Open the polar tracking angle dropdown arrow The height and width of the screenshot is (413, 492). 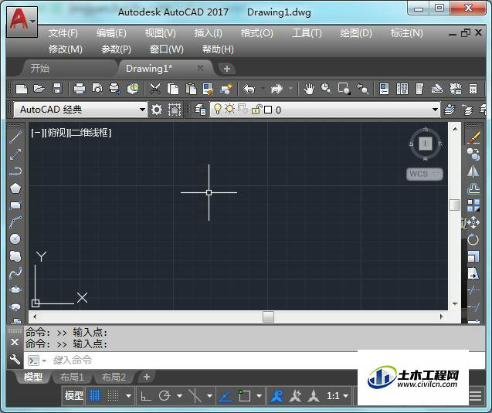(179, 396)
